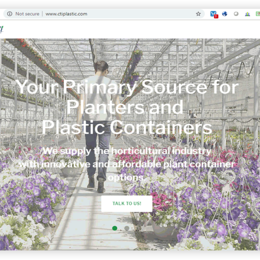Click the 'Not secure' label in address bar
Image resolution: width=260 pixels, height=260 pixels.
27,14
